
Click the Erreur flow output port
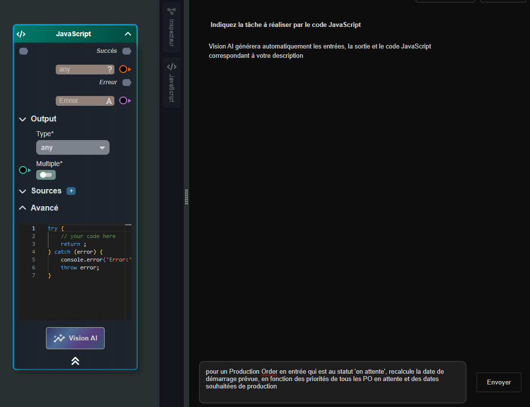(x=127, y=82)
